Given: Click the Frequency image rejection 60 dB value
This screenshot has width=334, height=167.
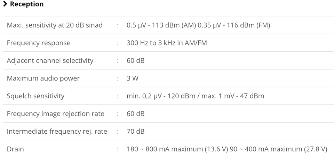Looking at the screenshot, I should [136, 114].
